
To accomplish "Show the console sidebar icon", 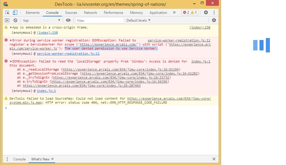I will (x=7, y=20).
